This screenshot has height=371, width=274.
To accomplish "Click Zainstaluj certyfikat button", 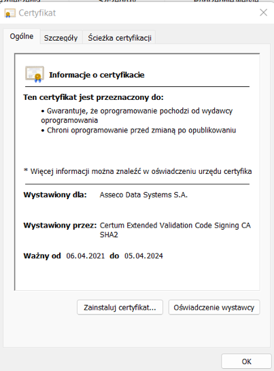I will tap(120, 307).
